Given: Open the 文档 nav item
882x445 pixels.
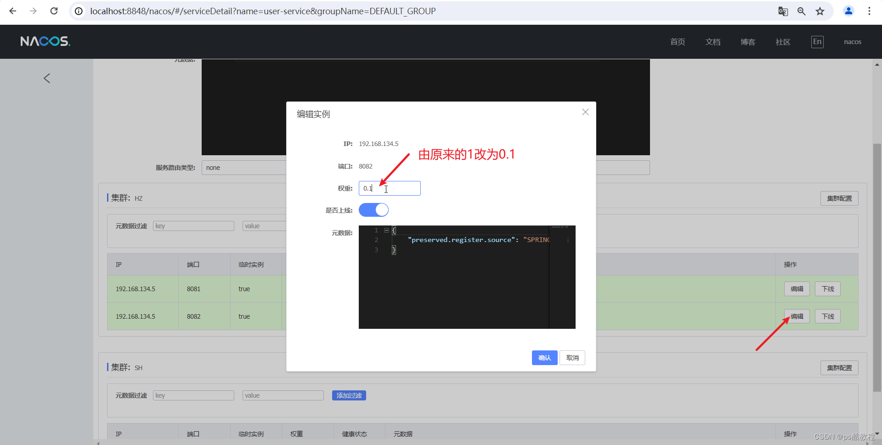Looking at the screenshot, I should pyautogui.click(x=713, y=42).
